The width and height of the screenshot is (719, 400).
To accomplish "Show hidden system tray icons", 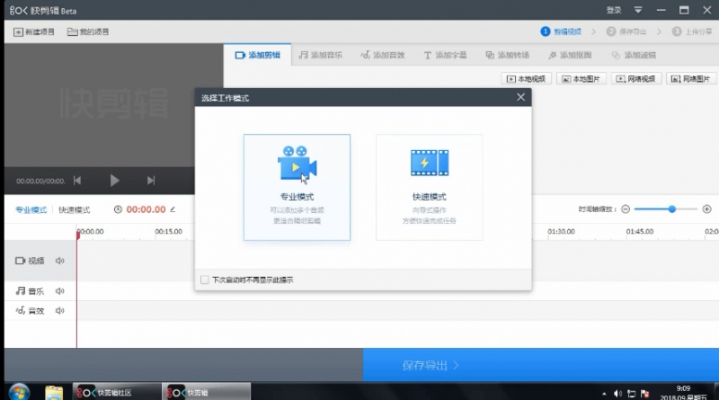I will (x=604, y=394).
